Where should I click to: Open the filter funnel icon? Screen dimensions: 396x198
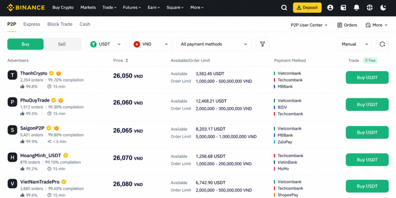click(x=263, y=44)
